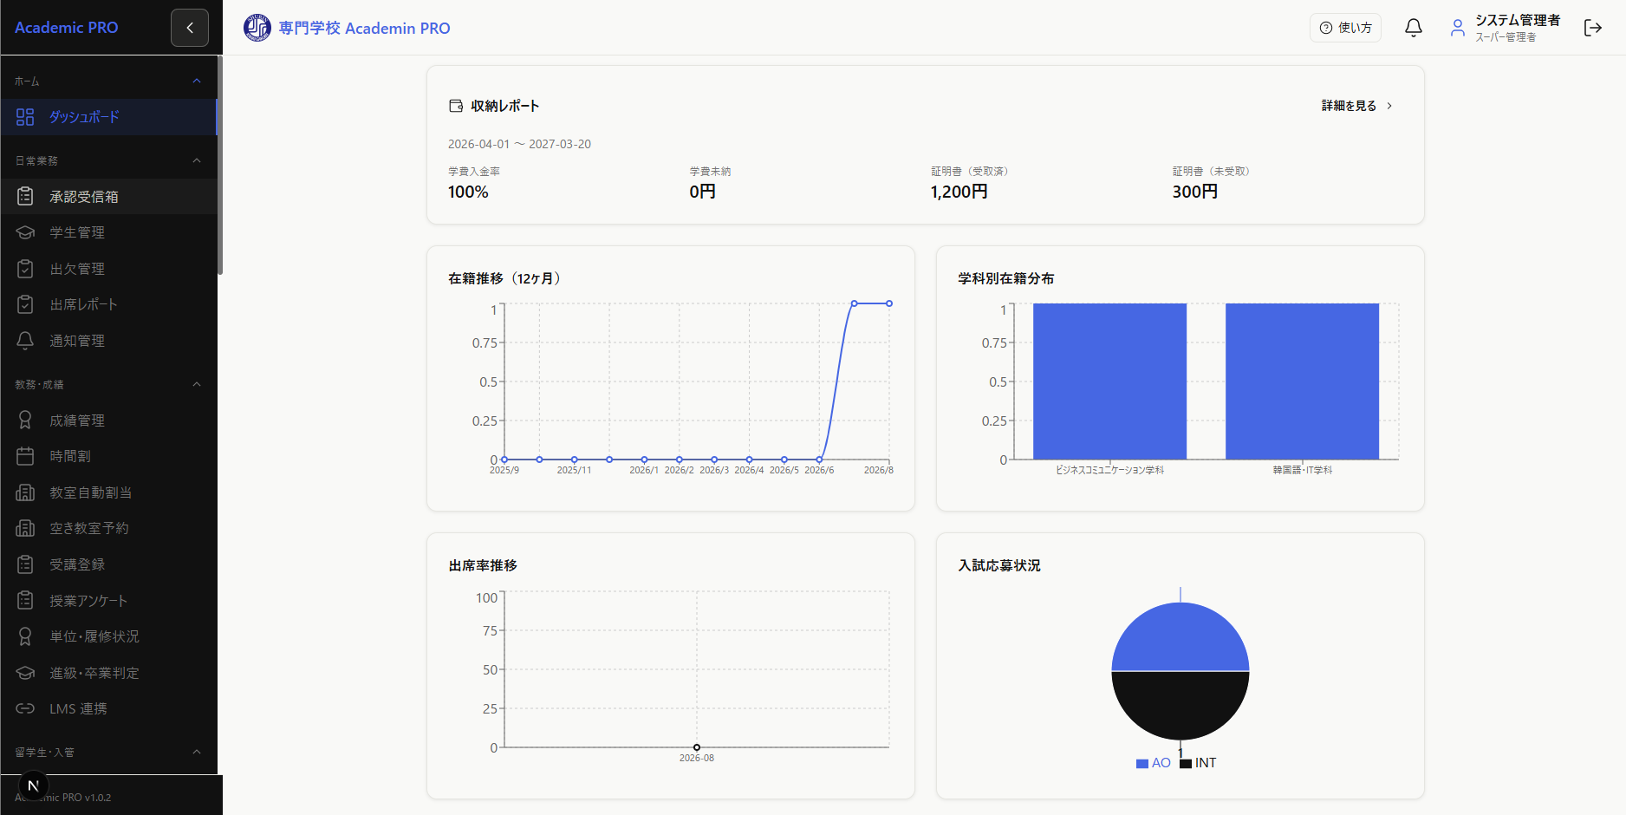The height and width of the screenshot is (815, 1626).
Task: Click the 進級・卒業判定 graduation cap icon
Action: pos(25,673)
